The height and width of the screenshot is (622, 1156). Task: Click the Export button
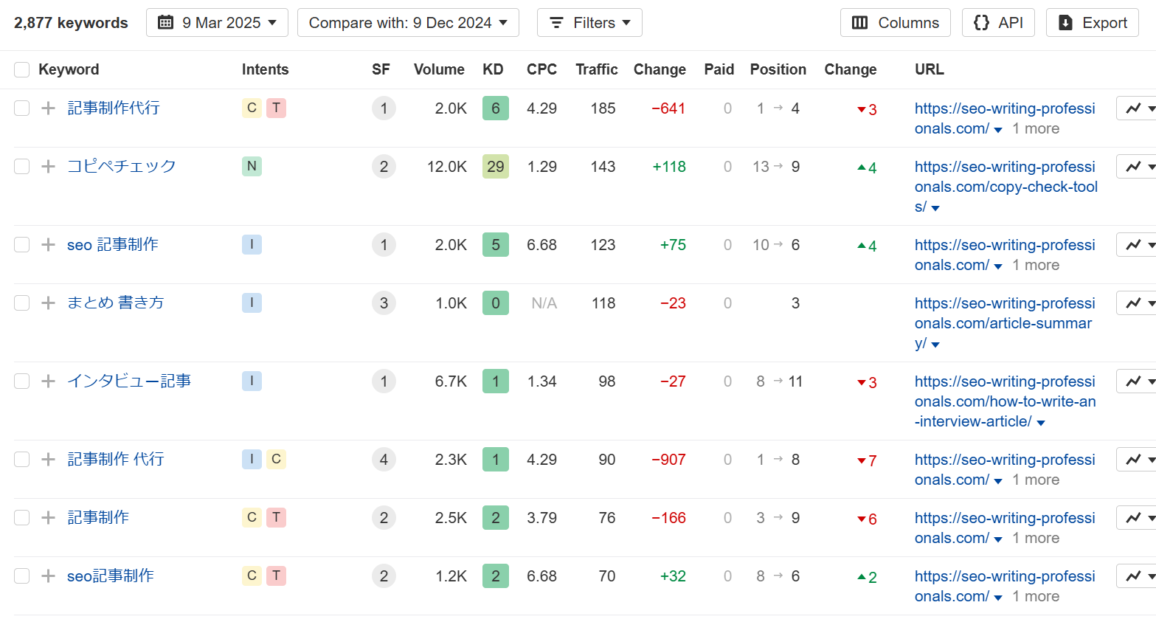pos(1092,23)
